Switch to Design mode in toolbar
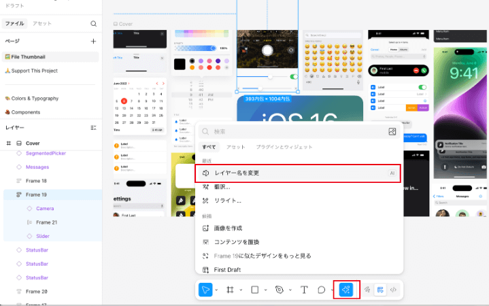 click(380, 290)
